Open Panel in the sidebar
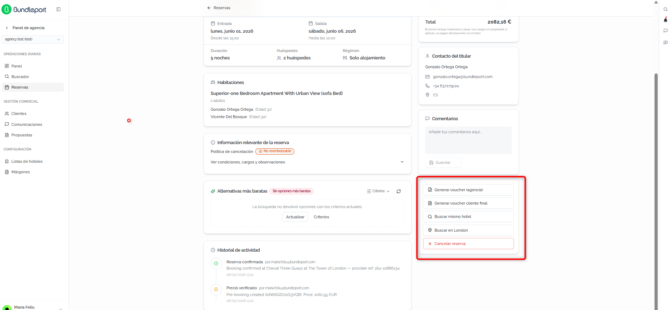 coord(33,66)
